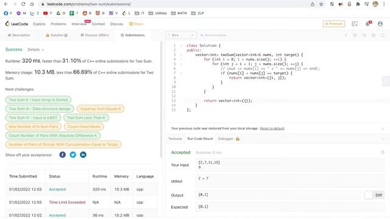390x219 pixels.
Task: Open the browser home page icon
Action: coord(32,4)
